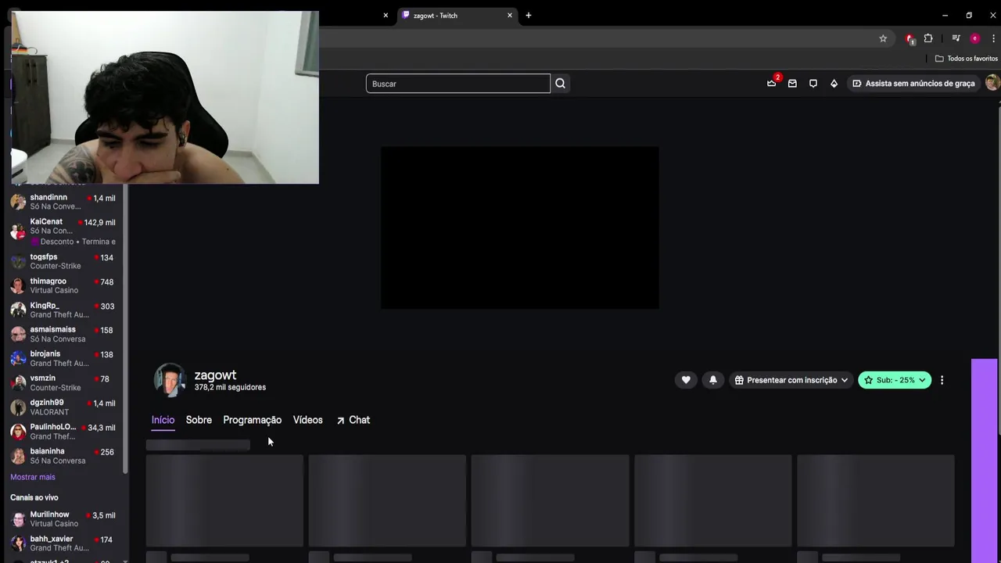Click the zagowt channel name
This screenshot has height=563, width=1001.
pos(215,375)
